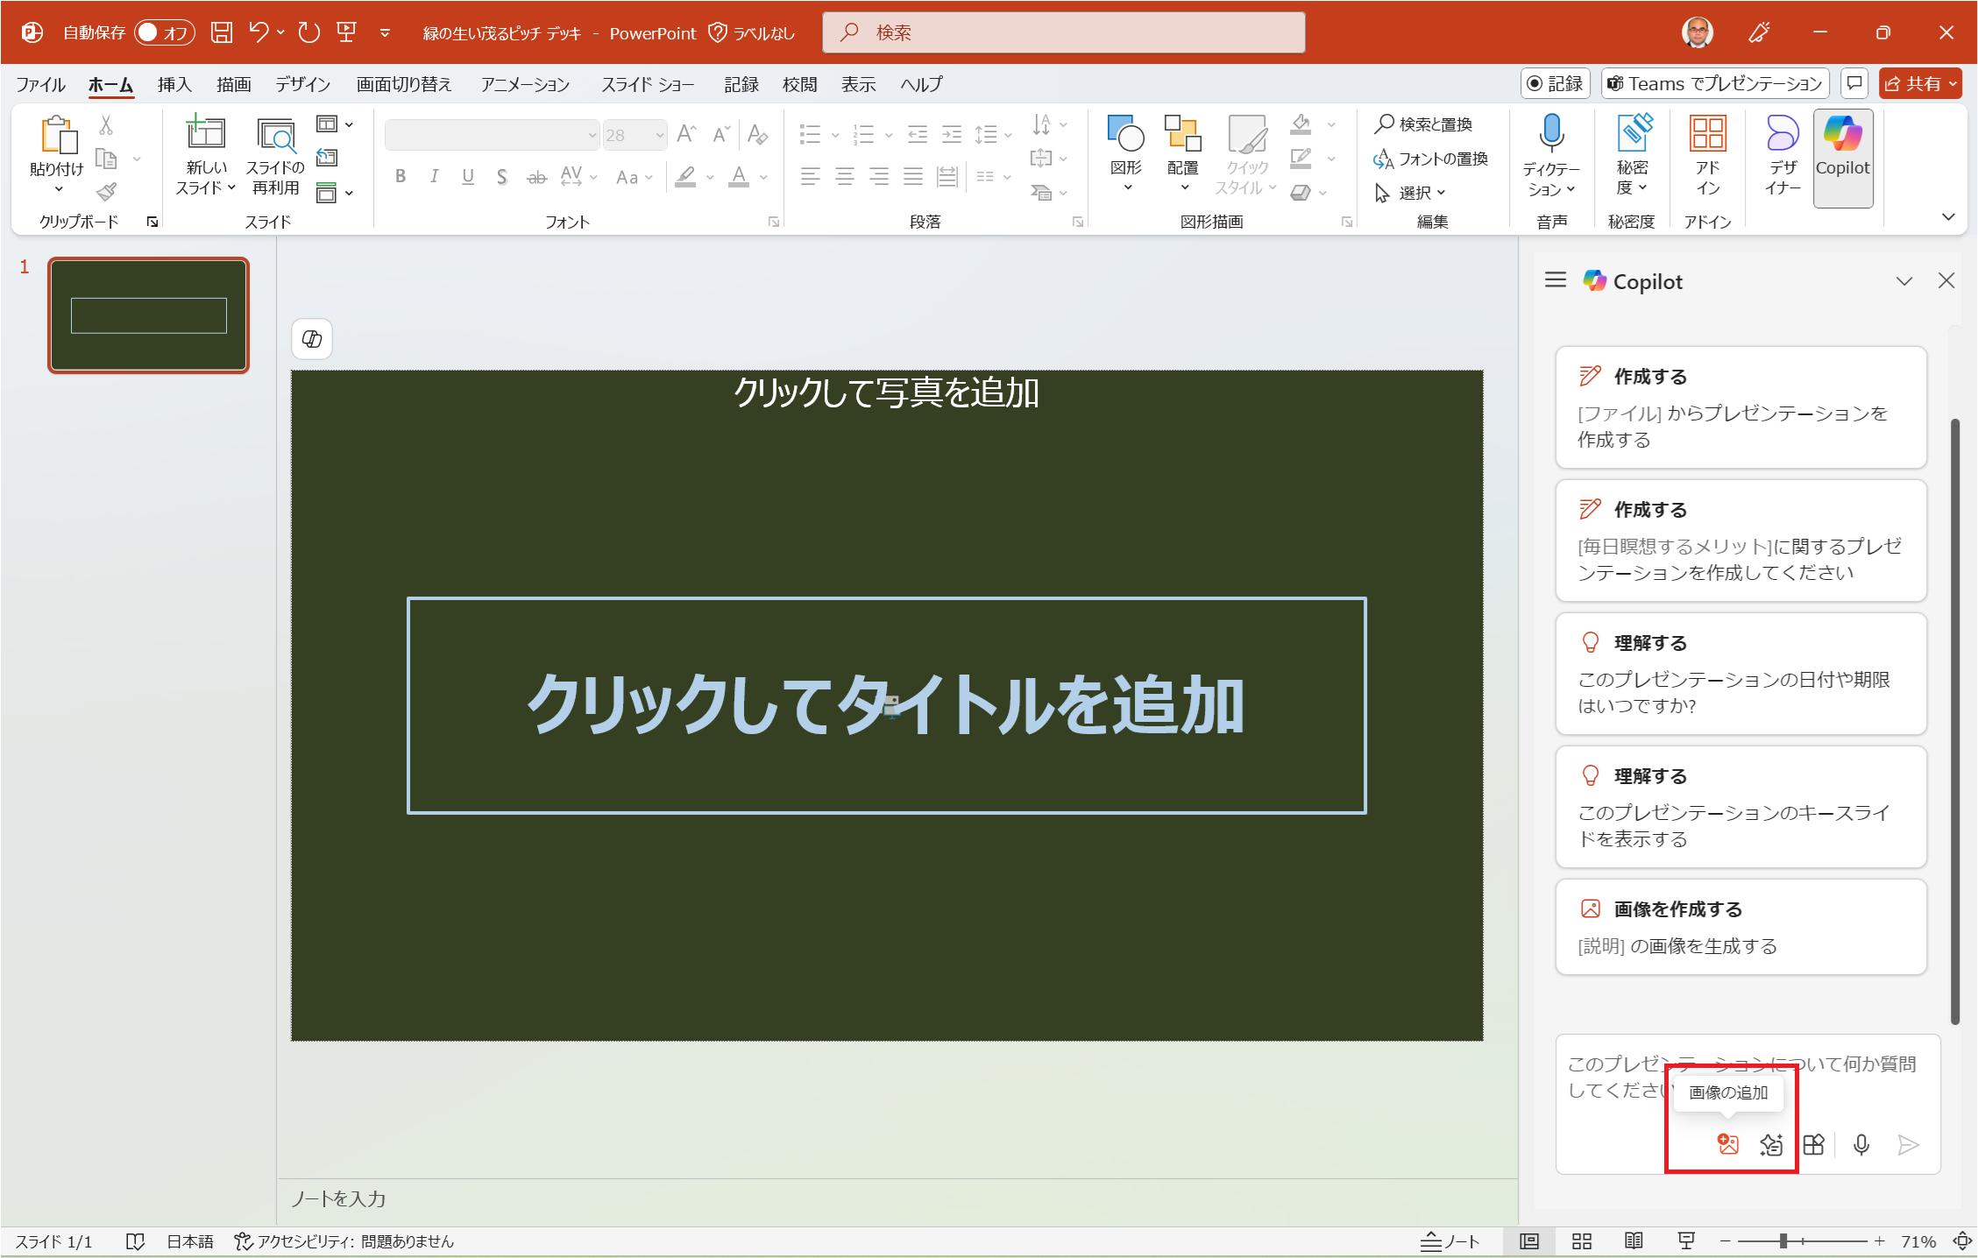The height and width of the screenshot is (1258, 1978).
Task: Open the Animations (アニメーション) tab
Action: pos(525,83)
